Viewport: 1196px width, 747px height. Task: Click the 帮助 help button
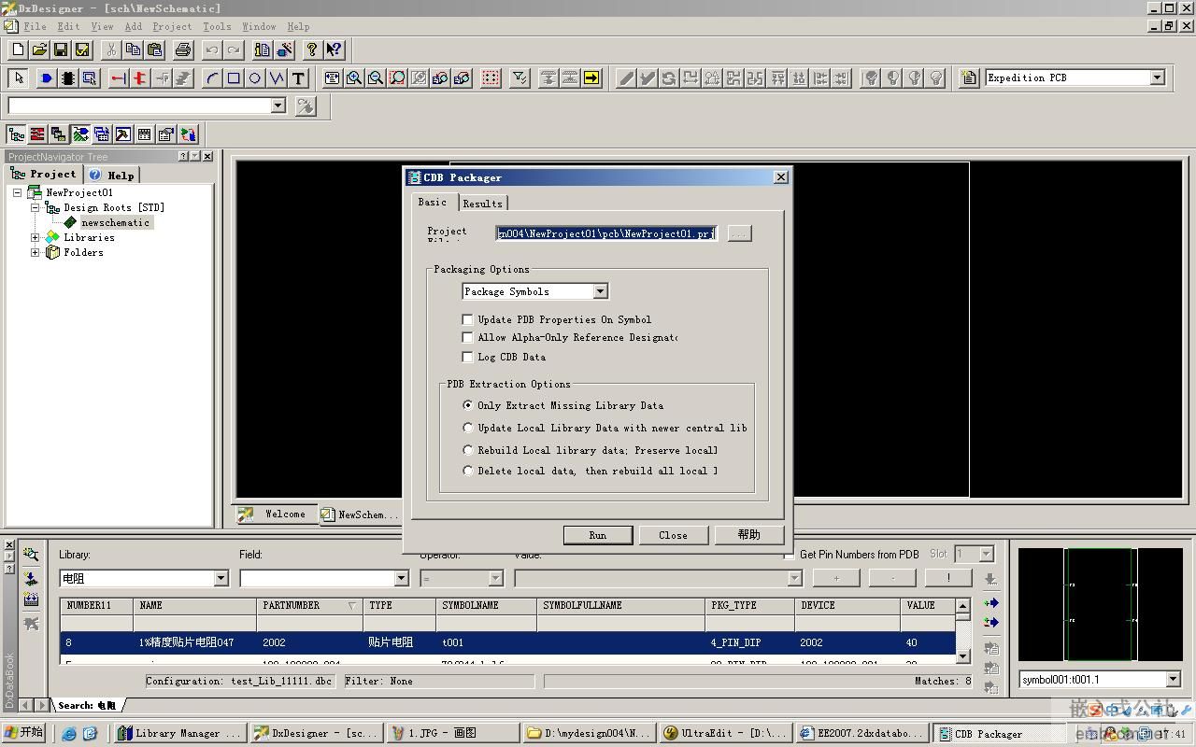coord(748,535)
